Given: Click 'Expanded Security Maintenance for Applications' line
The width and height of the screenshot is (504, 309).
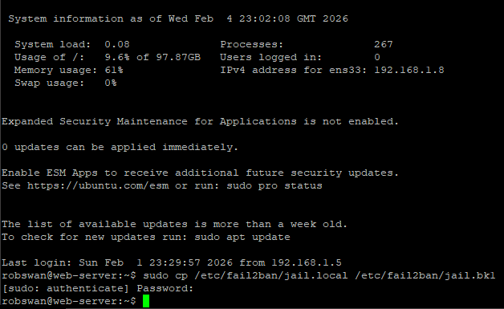Looking at the screenshot, I should coord(200,121).
